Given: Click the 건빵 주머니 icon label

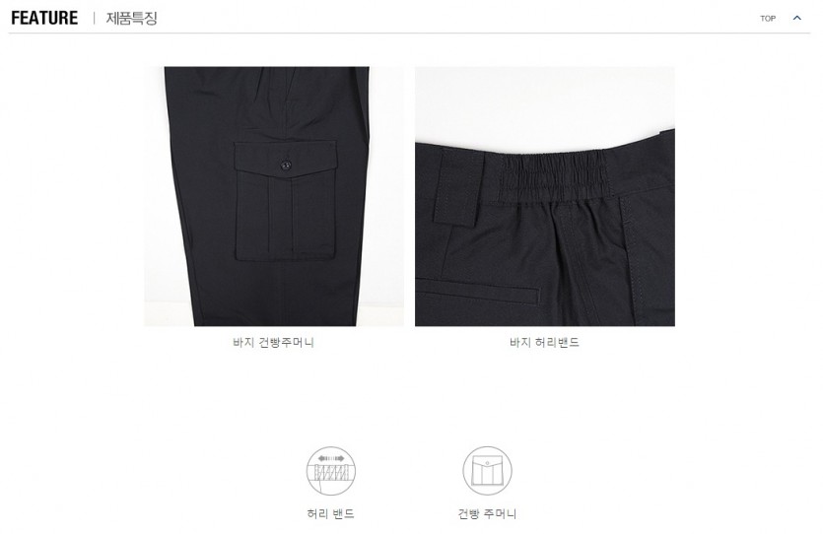Looking at the screenshot, I should pos(487,513).
